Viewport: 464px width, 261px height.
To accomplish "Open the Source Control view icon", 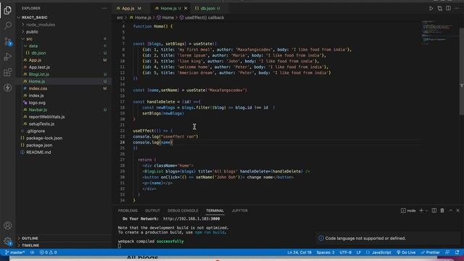I will (8, 41).
